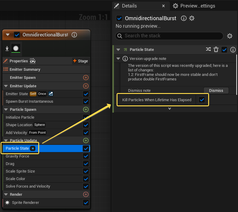Disable the Spawn Burst Instantaneous module

point(86,101)
